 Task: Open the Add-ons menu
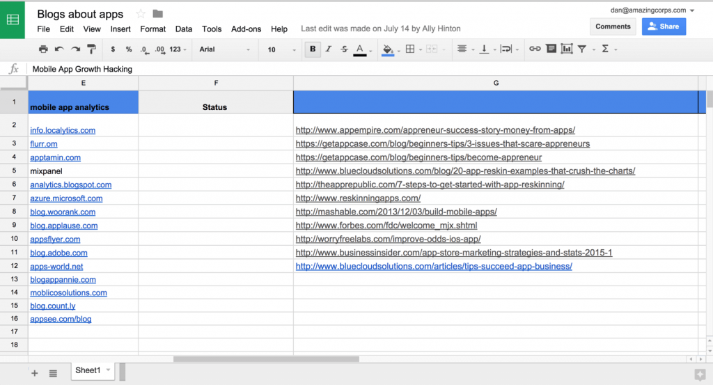click(x=246, y=29)
